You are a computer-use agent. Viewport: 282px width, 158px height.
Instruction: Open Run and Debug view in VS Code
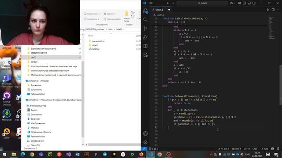coord(145,37)
